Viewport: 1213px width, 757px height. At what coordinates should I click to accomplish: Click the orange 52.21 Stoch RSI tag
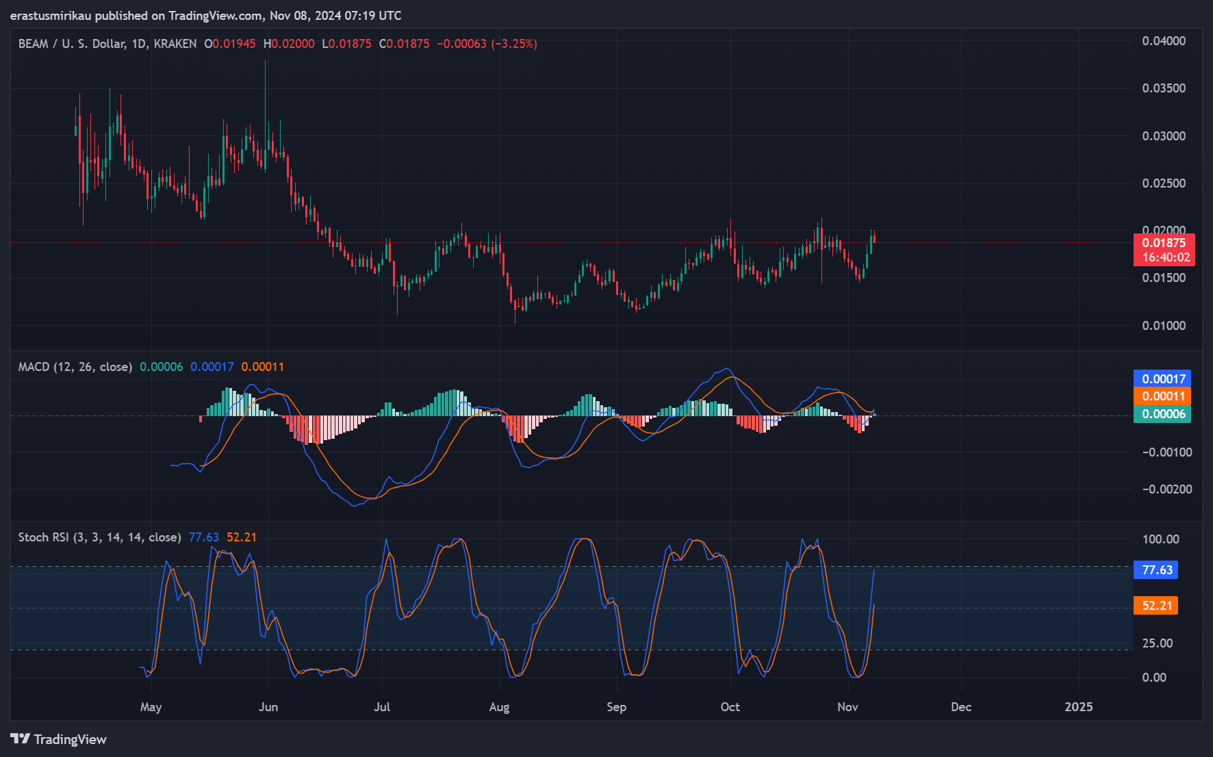[x=1155, y=605]
